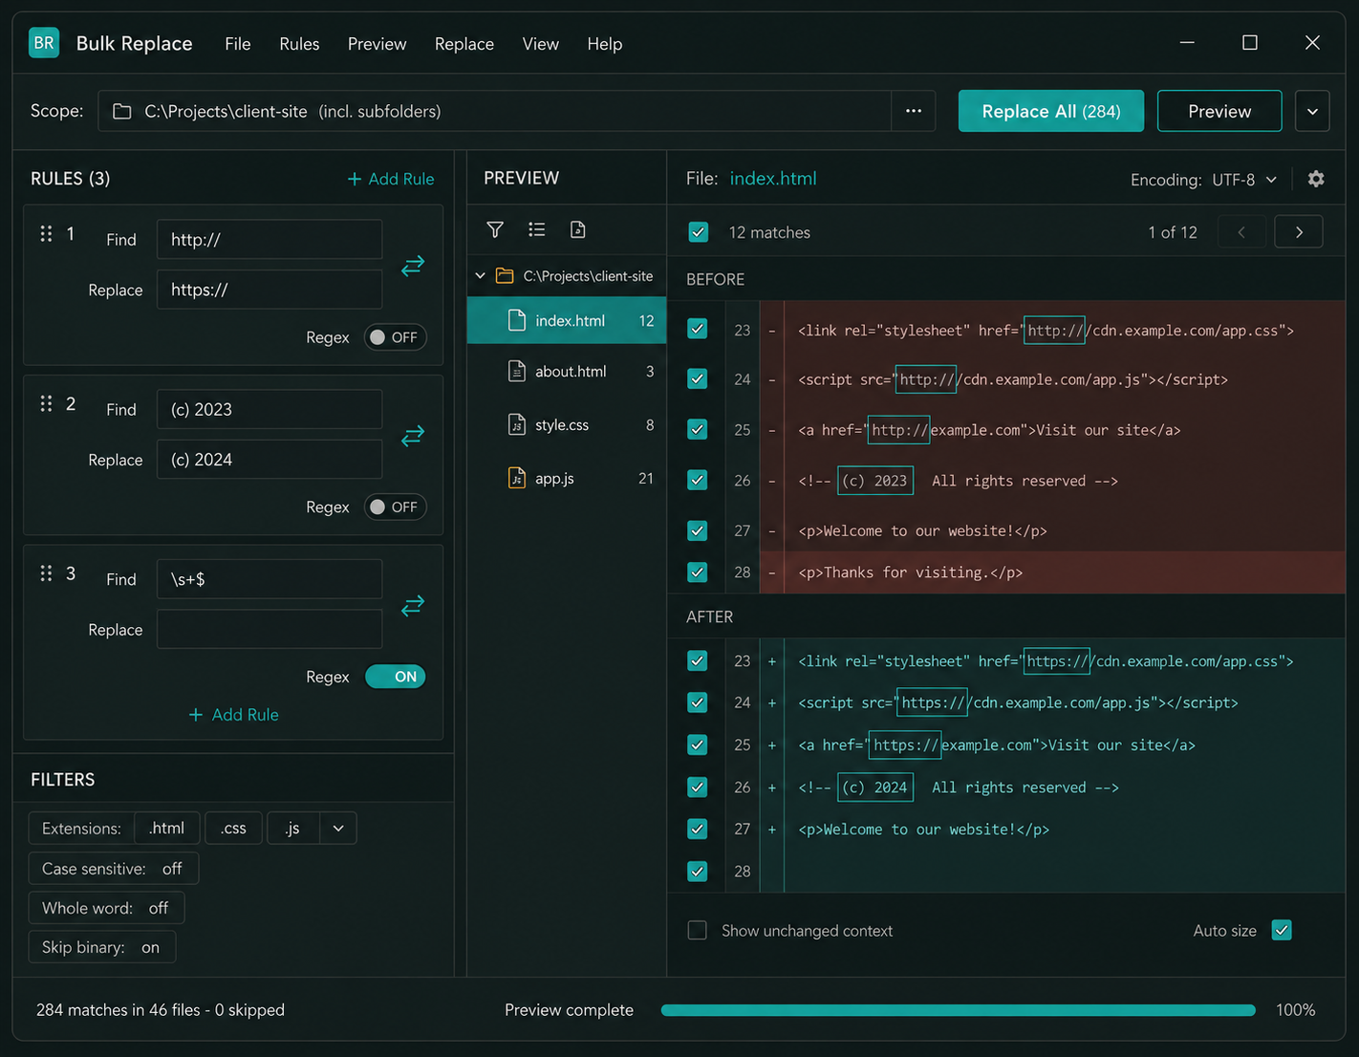Grab the drag handle of rule 2
Viewport: 1359px width, 1057px height.
[46, 403]
